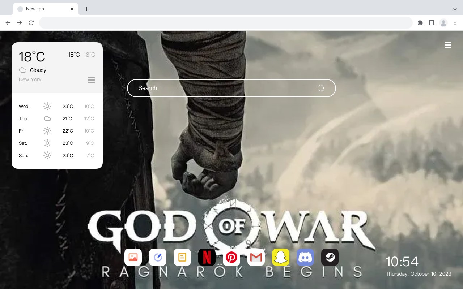Click the Thursday, October 10, 2023 date
463x289 pixels.
point(419,274)
